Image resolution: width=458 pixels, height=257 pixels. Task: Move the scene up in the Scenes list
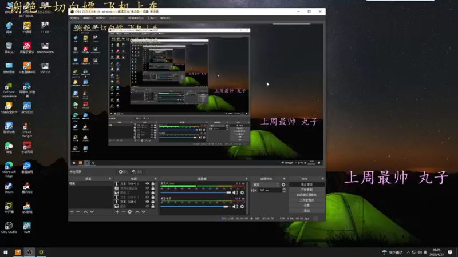tap(85, 212)
